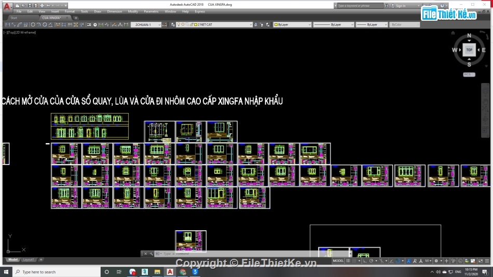Click the TOP face of the ViewCube
The height and width of the screenshot is (277, 493).
[x=469, y=50]
